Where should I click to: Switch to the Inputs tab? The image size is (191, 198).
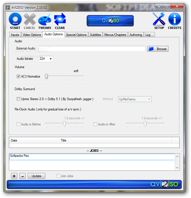15,35
